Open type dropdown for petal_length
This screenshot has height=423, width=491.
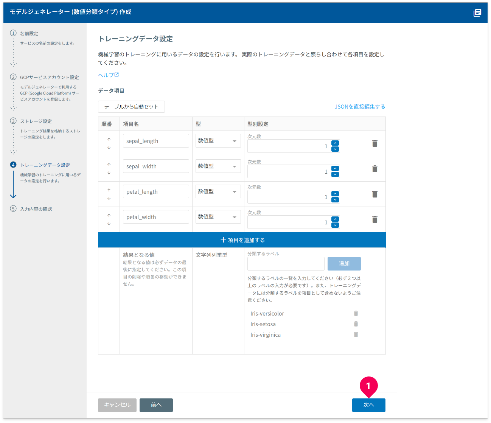tap(218, 191)
